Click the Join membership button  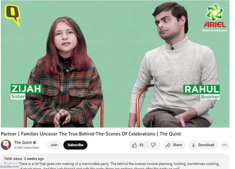(x=54, y=145)
